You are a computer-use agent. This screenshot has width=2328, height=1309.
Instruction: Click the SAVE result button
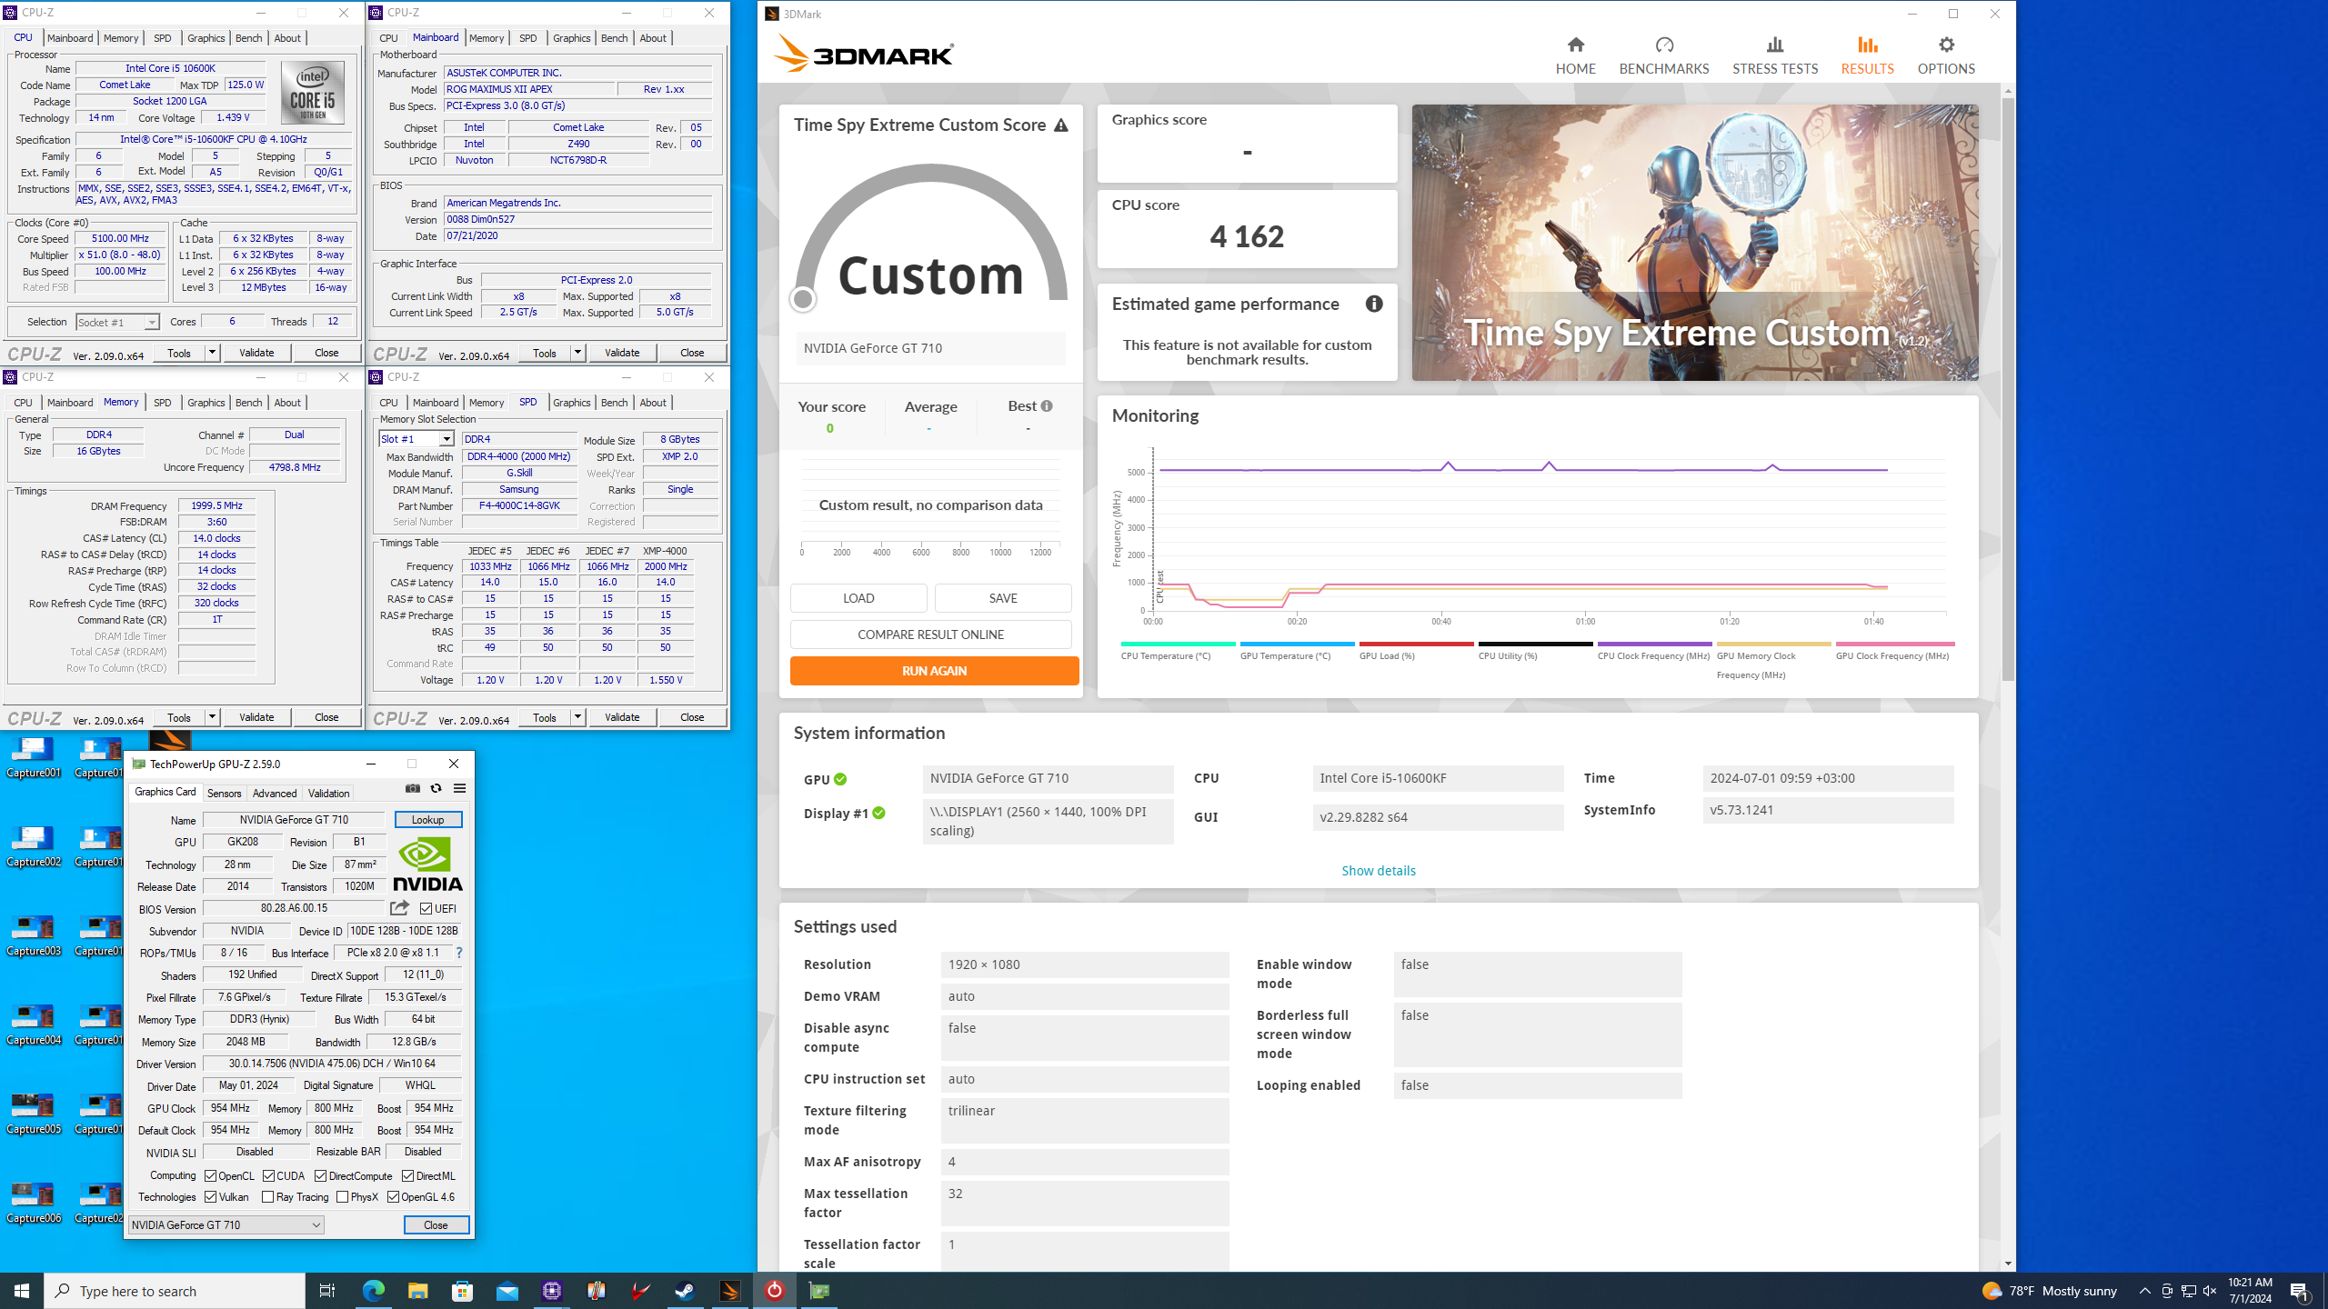1003,598
